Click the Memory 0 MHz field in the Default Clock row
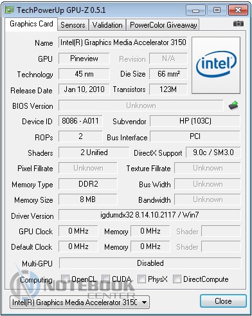The height and width of the screenshot is (316, 252). (150, 246)
